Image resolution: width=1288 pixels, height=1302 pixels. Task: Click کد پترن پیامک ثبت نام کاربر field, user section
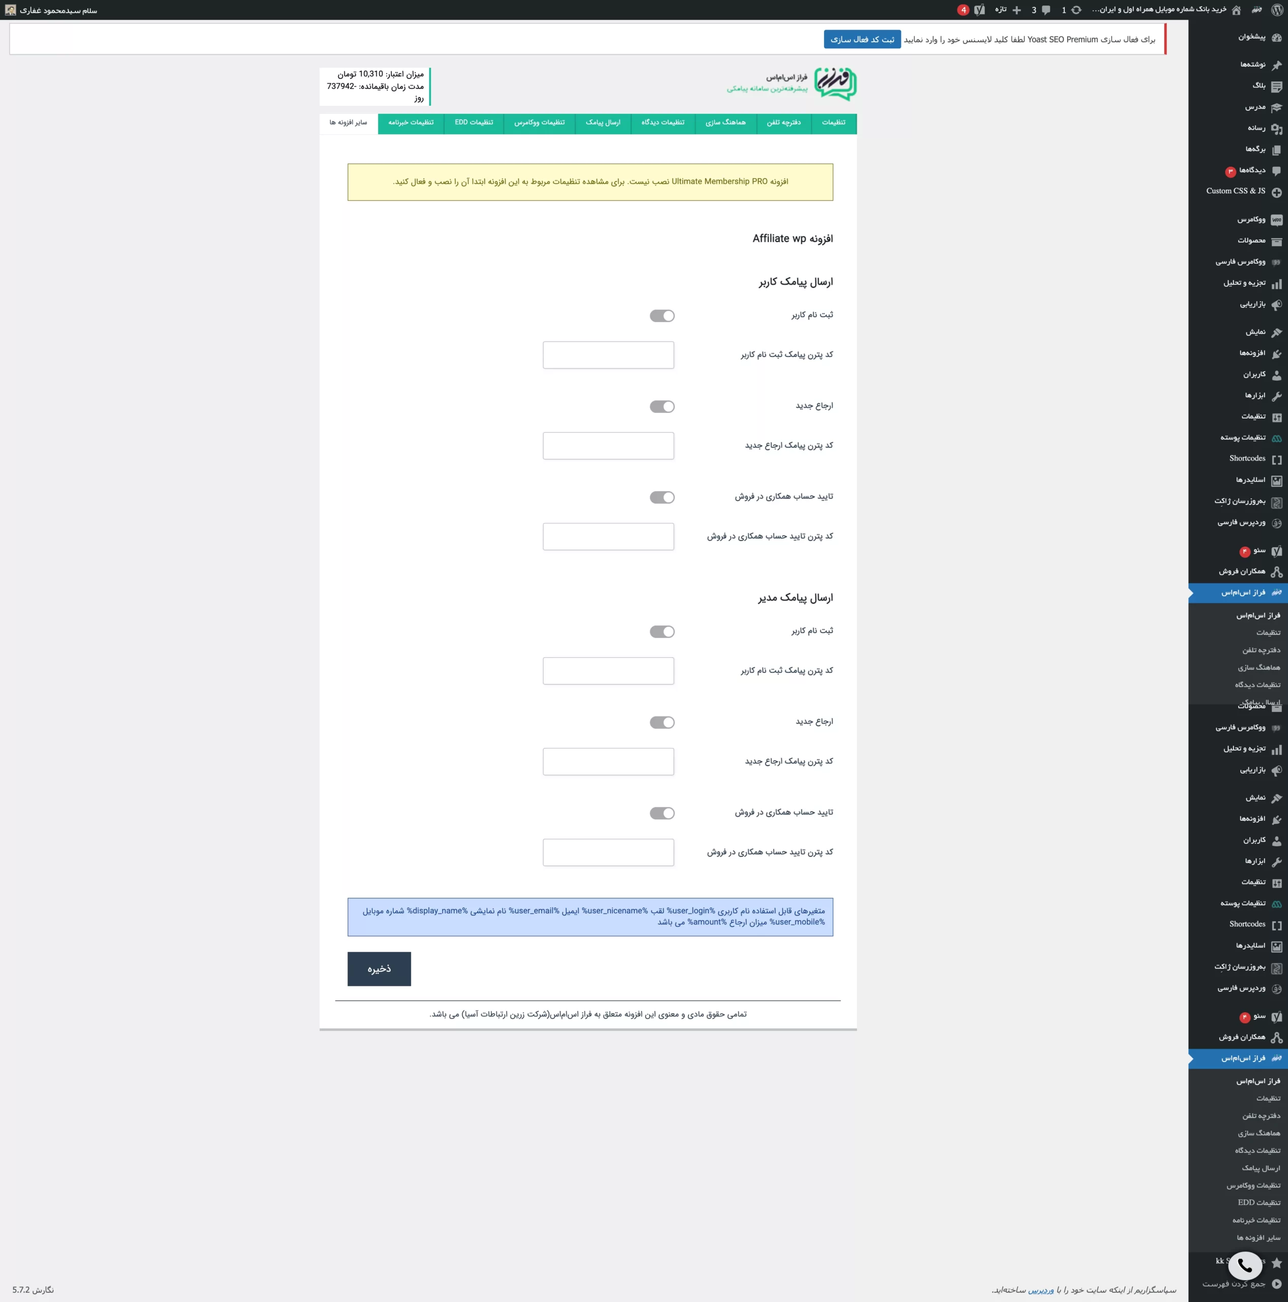pyautogui.click(x=608, y=355)
